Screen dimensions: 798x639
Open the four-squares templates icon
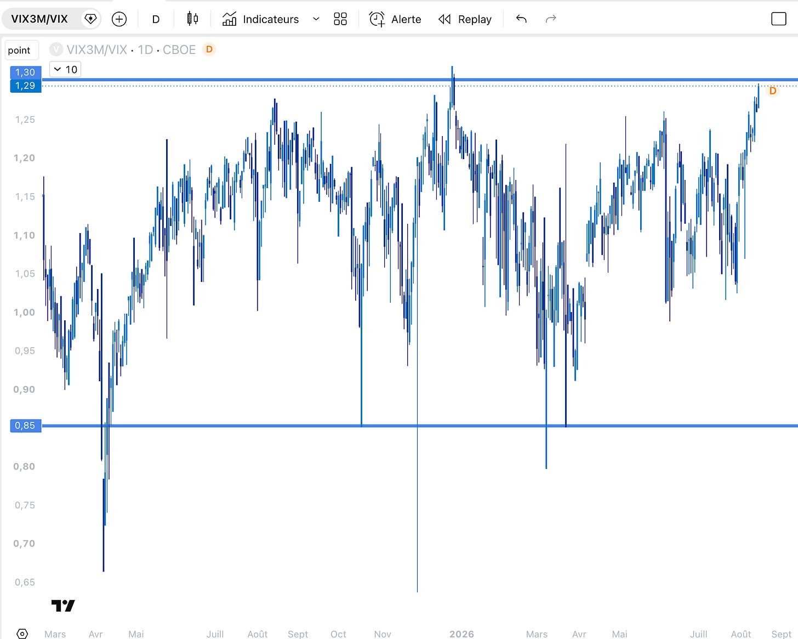340,19
